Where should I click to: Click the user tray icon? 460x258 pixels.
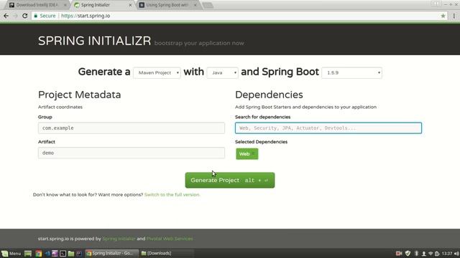coord(423,253)
